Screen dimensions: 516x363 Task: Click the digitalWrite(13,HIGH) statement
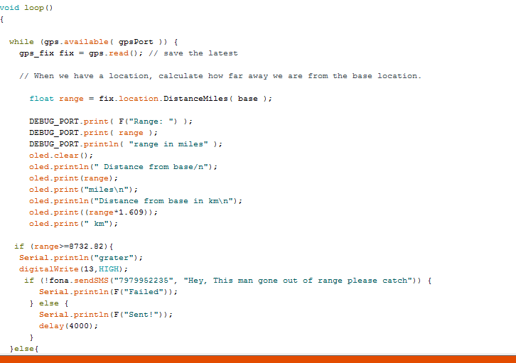pos(73,269)
